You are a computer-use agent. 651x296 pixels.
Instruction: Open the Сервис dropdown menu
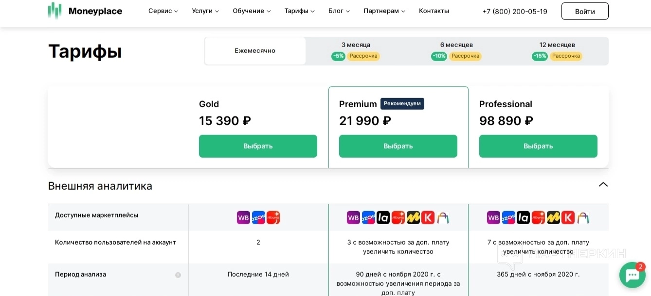(163, 11)
